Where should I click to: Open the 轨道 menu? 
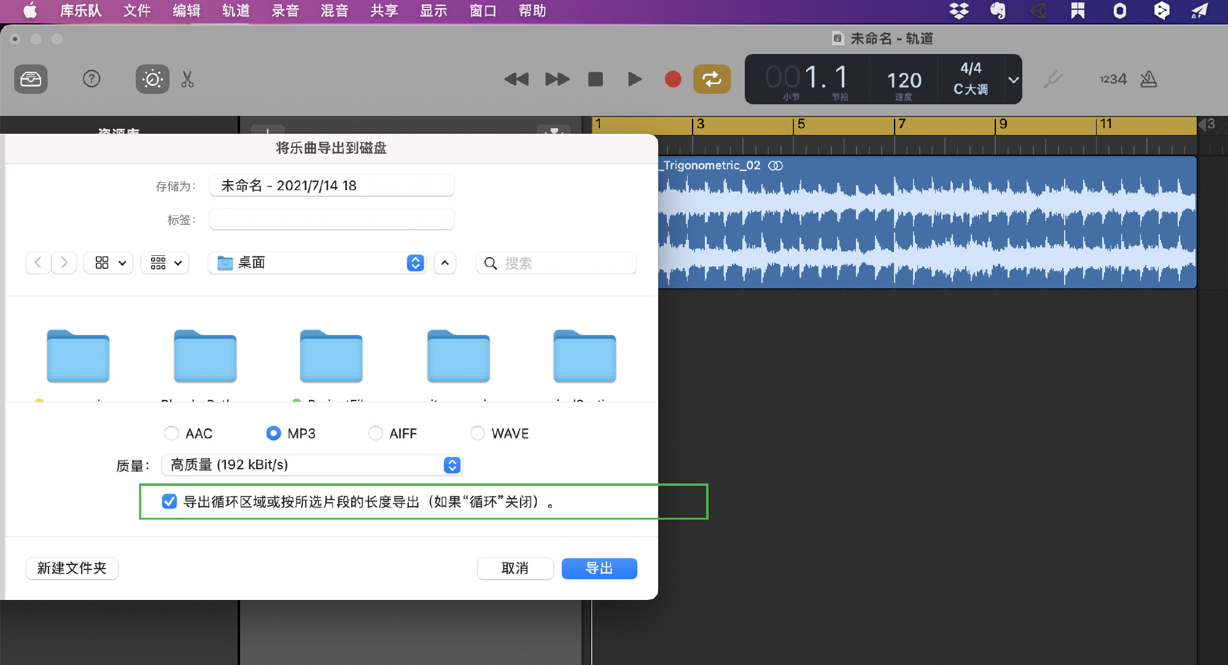(236, 10)
